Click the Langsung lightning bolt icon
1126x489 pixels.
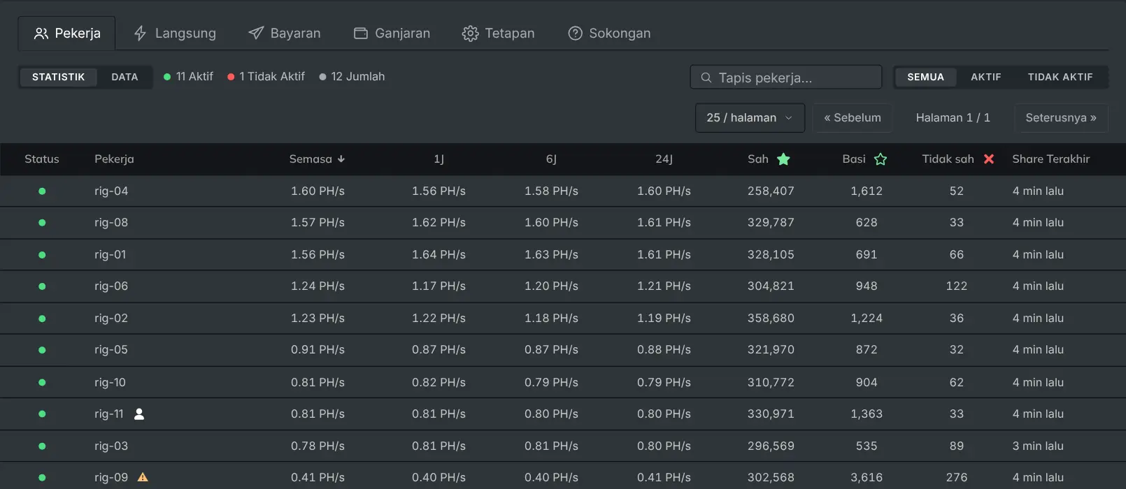[x=140, y=34]
